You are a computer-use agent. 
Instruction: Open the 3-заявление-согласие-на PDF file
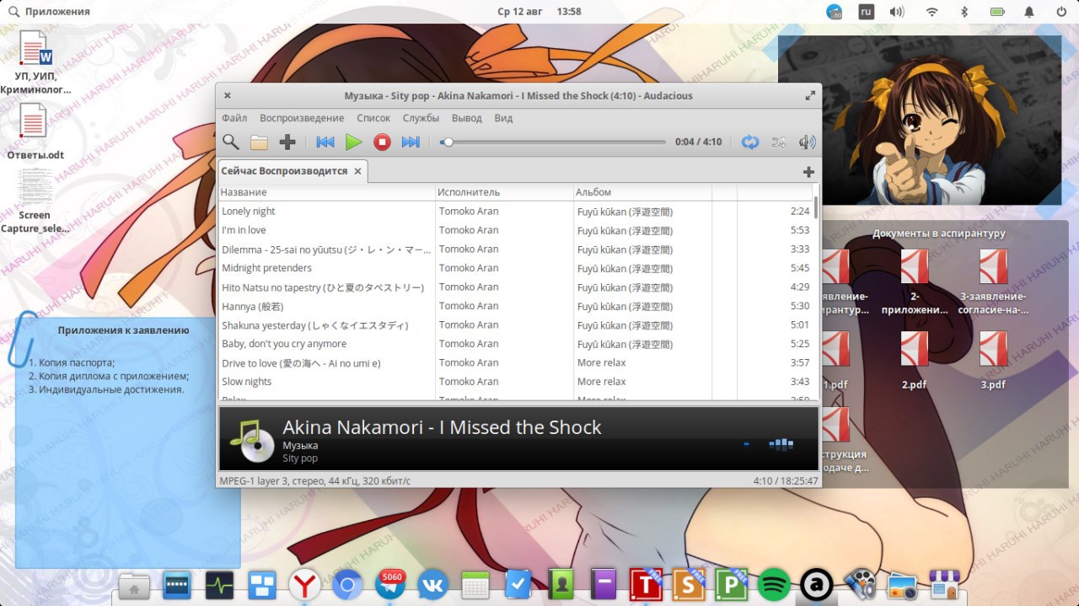(x=993, y=282)
